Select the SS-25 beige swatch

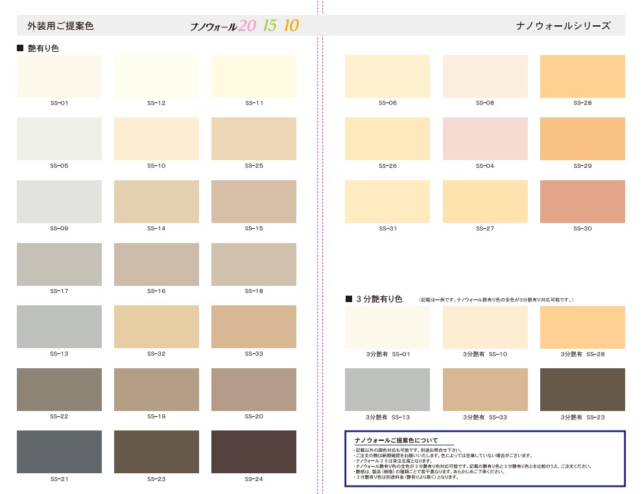pyautogui.click(x=254, y=139)
